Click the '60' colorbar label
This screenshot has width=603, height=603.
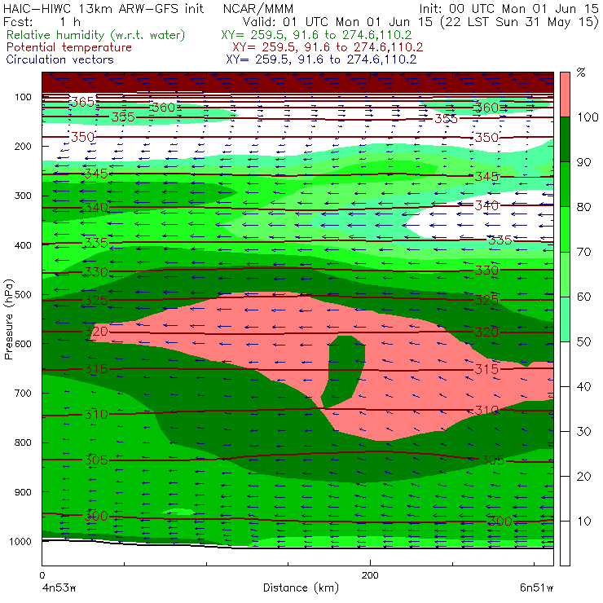pyautogui.click(x=584, y=297)
